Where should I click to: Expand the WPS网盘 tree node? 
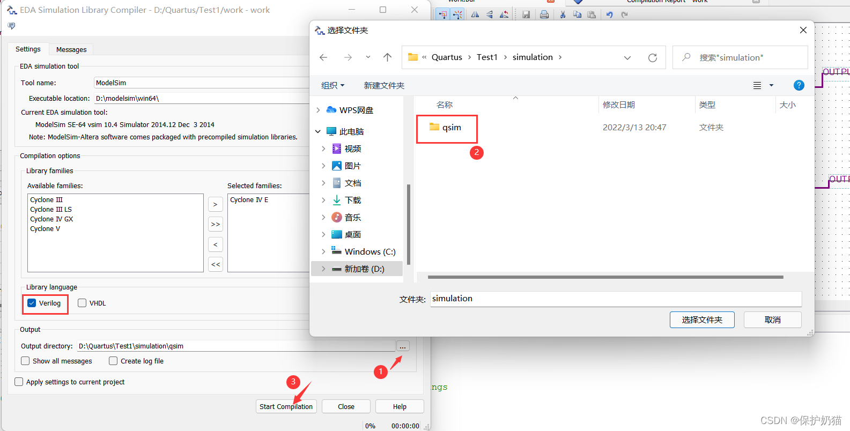pos(318,110)
